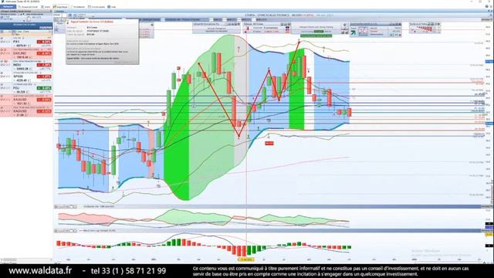Screen dimensions: 494x278
Task: Select the SP500 row in watchlist
Action: [x=26, y=76]
